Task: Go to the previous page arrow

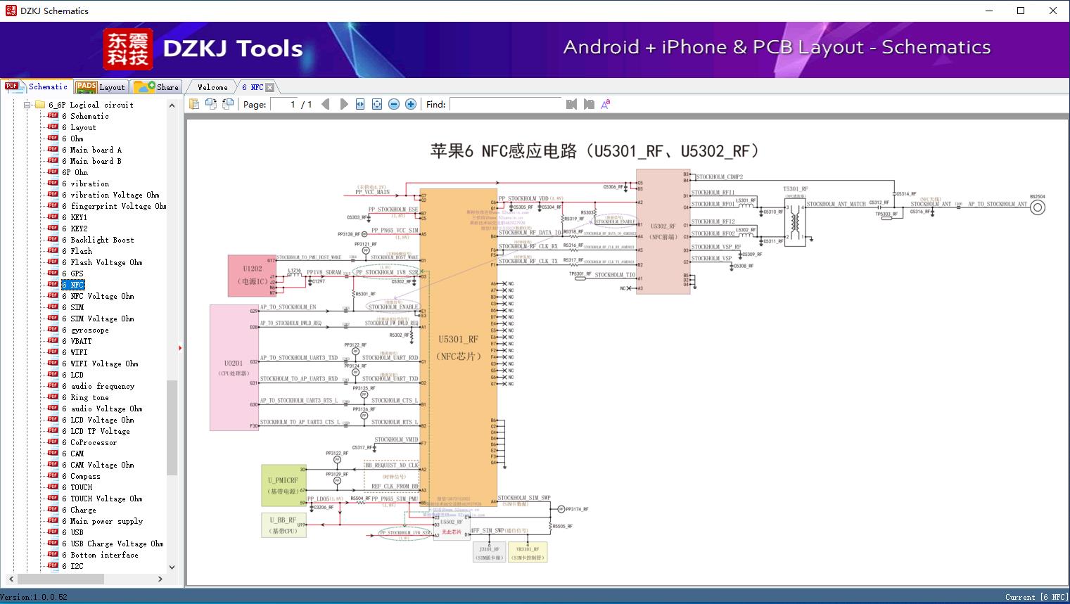Action: pyautogui.click(x=326, y=104)
